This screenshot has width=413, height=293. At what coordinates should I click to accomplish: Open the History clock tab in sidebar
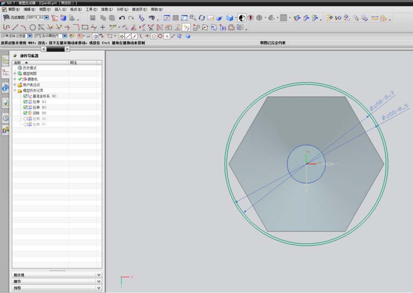tap(5, 118)
